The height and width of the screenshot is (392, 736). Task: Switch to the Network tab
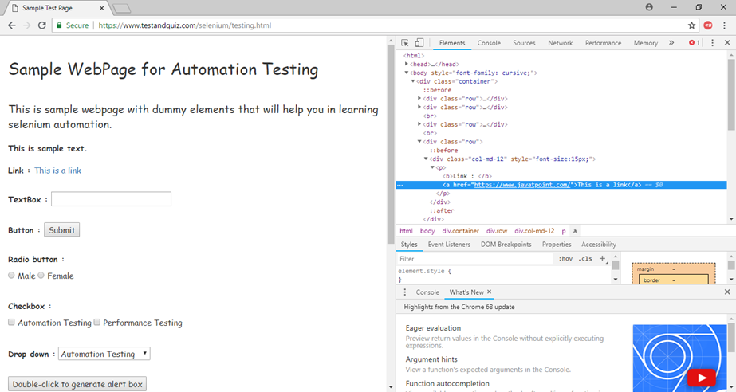[560, 43]
